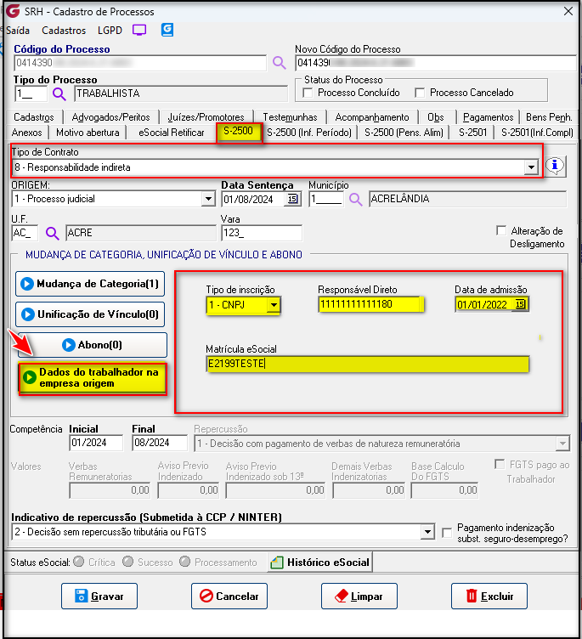Viewport: 582px width, 639px height.
Task: Switch to the Anexos tab
Action: (26, 133)
